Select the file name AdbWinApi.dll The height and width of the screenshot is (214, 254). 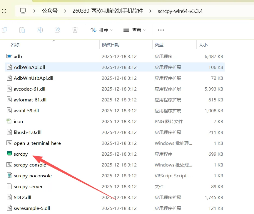point(29,67)
